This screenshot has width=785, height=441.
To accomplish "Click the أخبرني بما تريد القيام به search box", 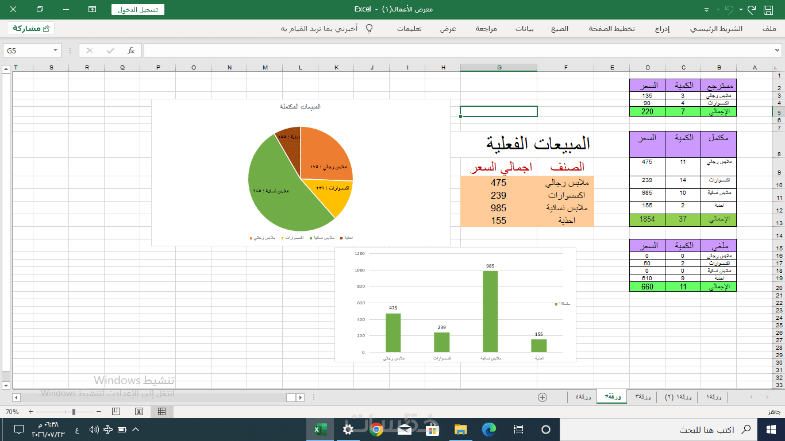I will [320, 29].
